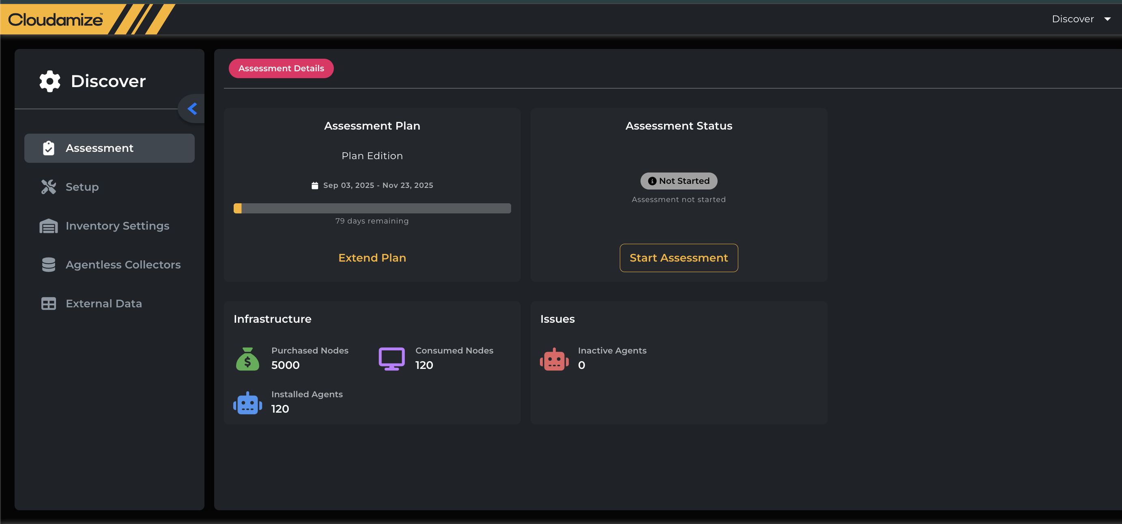Click the Setup tools icon
The image size is (1122, 524).
pyautogui.click(x=49, y=187)
